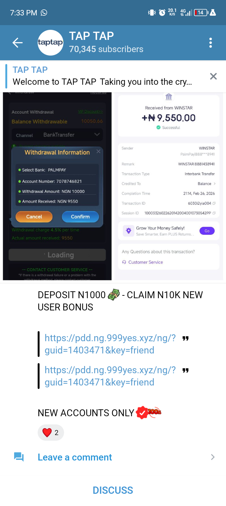Open the three-dot overflow menu
Screen dimensions: 226x506
click(x=211, y=43)
